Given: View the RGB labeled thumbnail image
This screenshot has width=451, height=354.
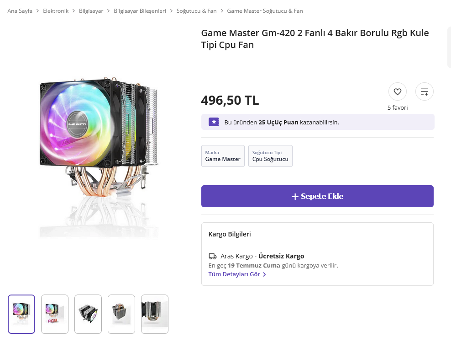Looking at the screenshot, I should pos(55,314).
